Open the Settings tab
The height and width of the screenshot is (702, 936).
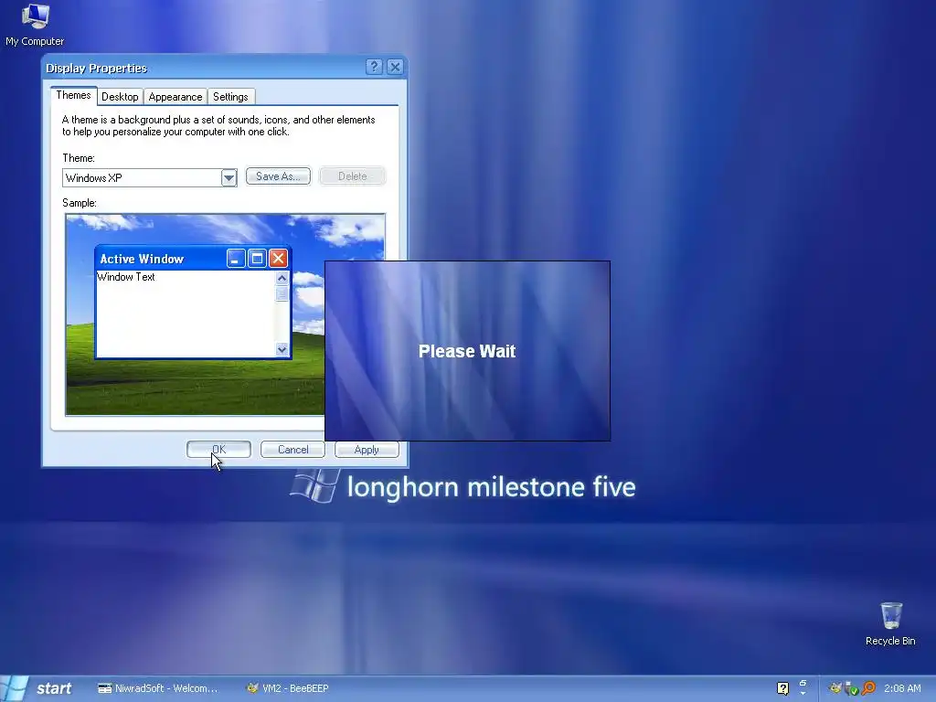(230, 97)
